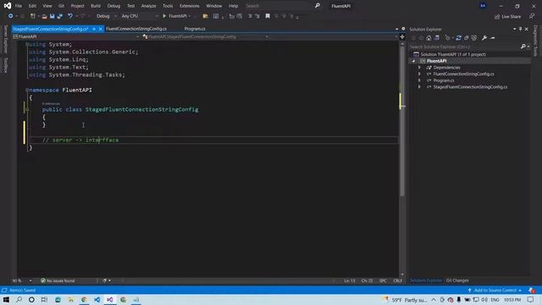The image size is (542, 305).
Task: Click the Live Share button
Action: 507,17
